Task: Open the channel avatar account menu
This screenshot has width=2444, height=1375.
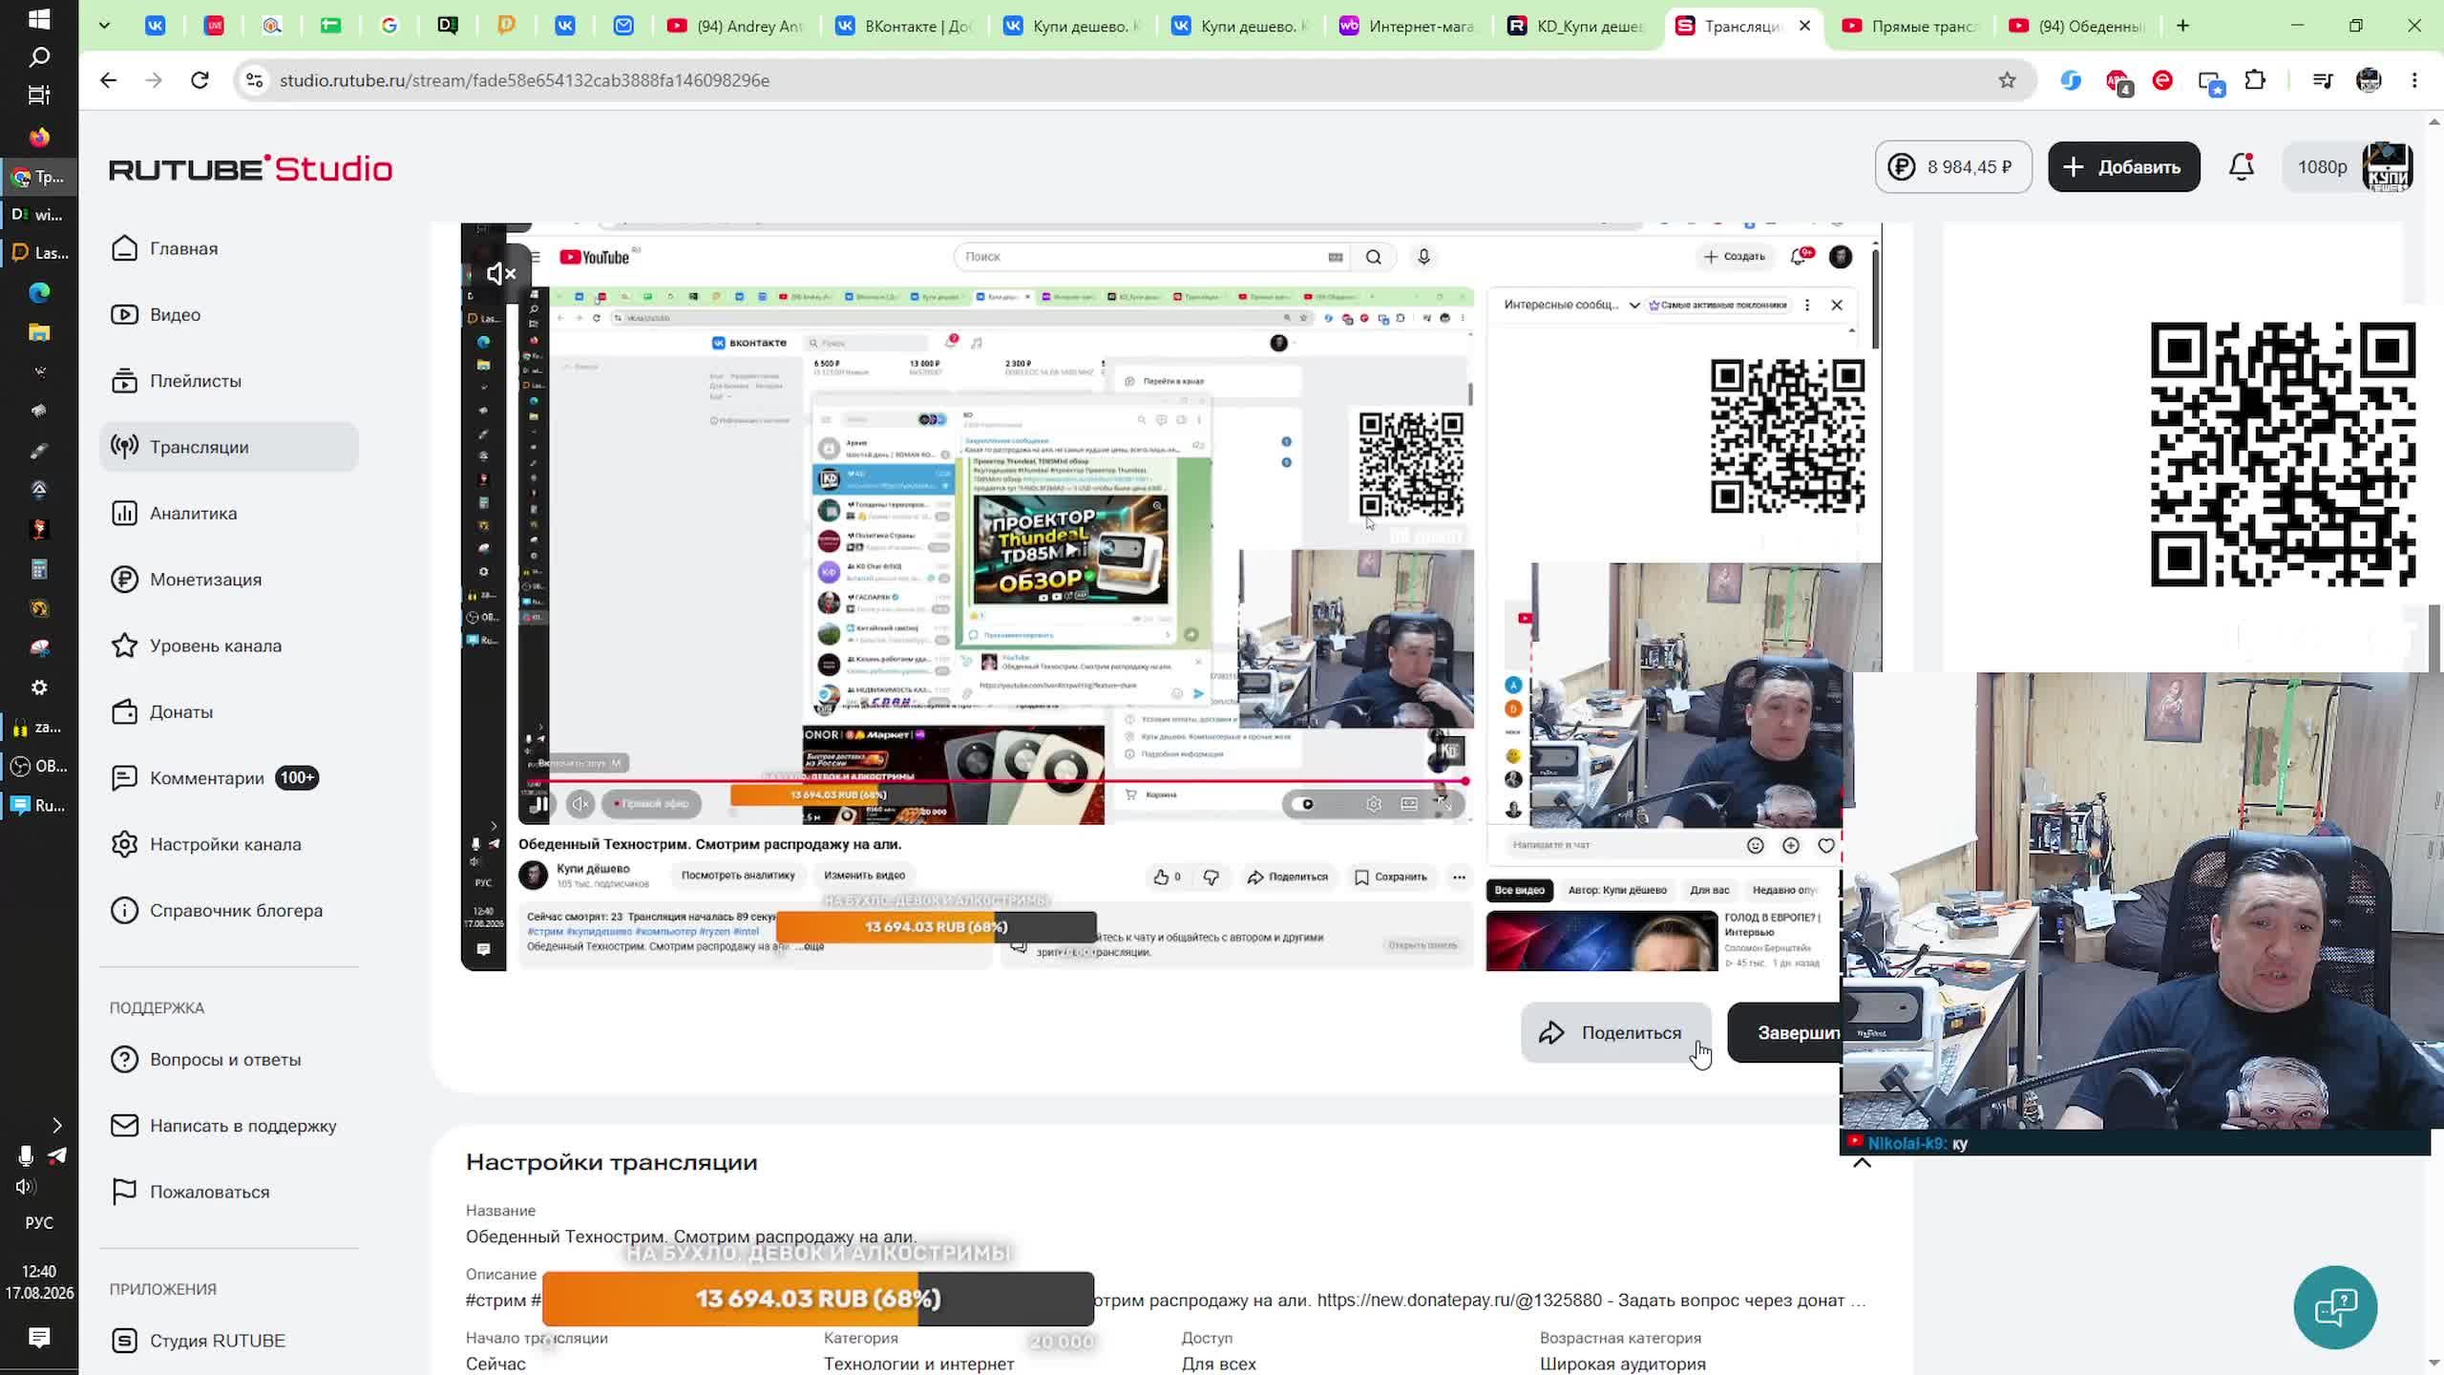Action: 2387,167
